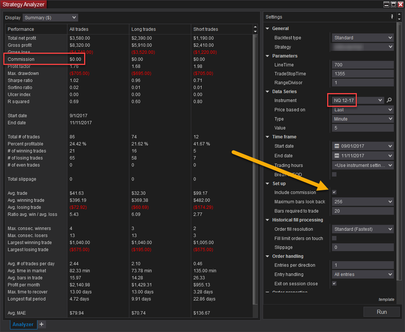Open the Strategy dropdown
405x332 pixels.
click(363, 47)
